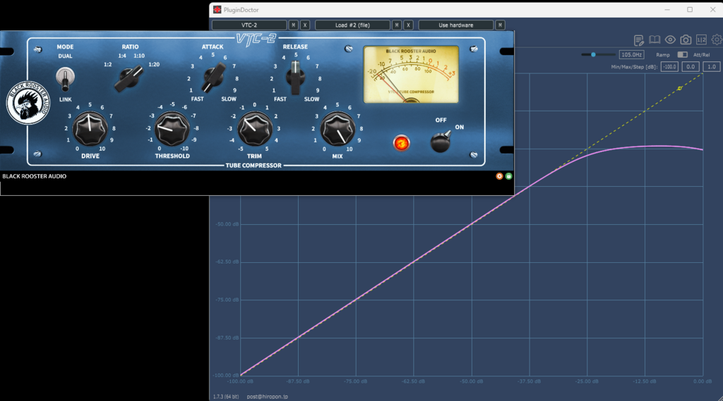This screenshot has height=401, width=723.
Task: Open the Load #2 (file) slot
Action: (x=352, y=25)
